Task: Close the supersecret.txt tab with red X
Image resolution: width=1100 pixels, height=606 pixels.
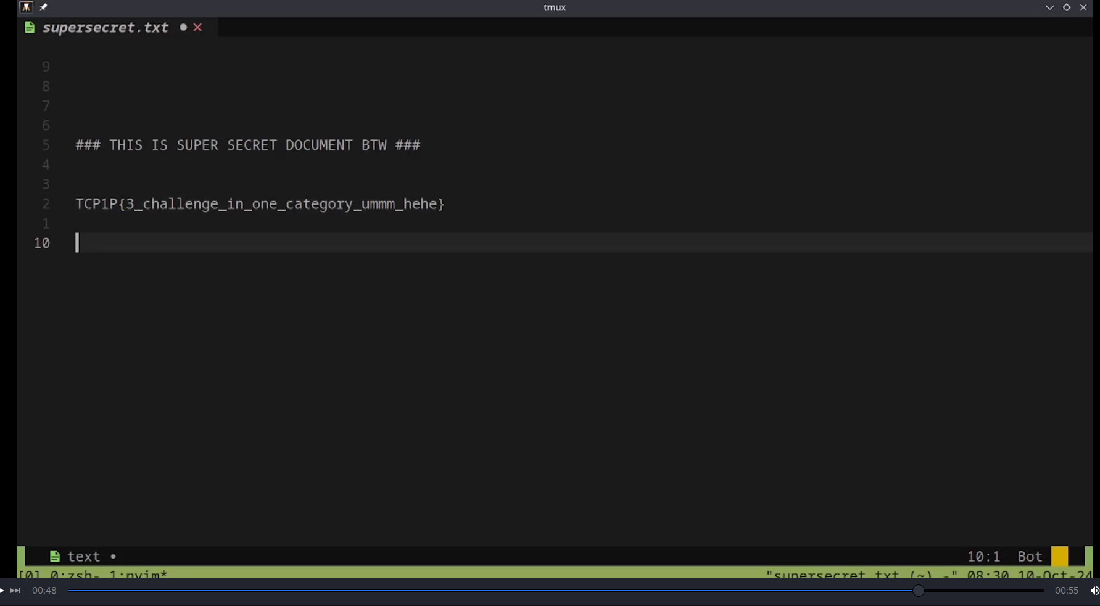Action: click(198, 28)
